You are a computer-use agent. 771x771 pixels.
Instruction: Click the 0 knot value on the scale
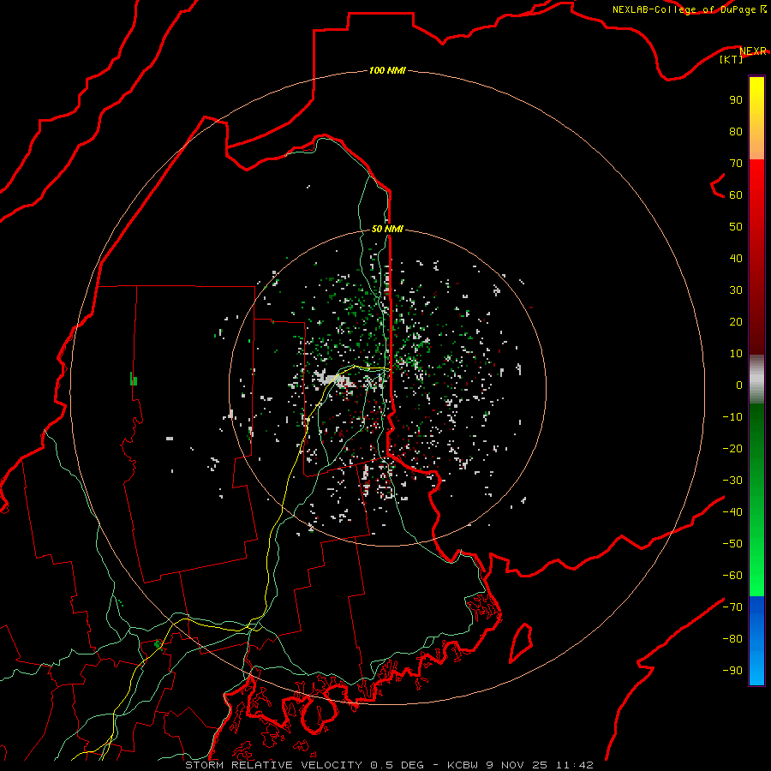coord(739,385)
